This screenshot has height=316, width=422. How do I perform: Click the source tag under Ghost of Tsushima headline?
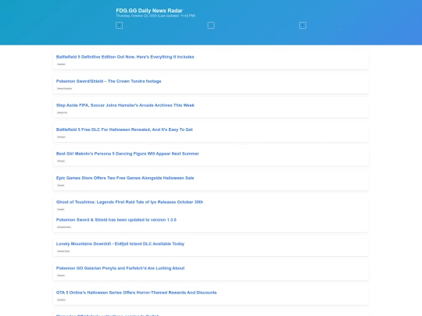coord(61,209)
